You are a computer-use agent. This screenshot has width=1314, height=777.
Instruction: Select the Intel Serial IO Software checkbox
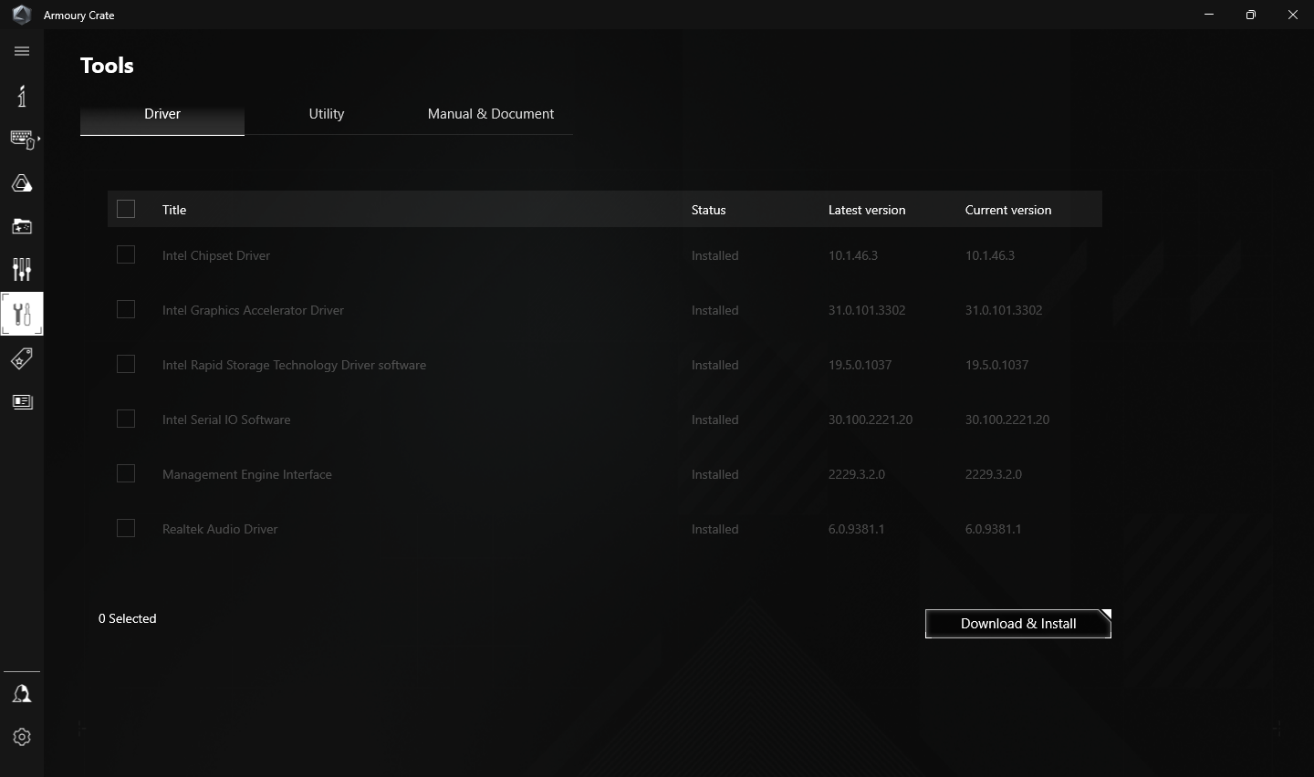(126, 420)
